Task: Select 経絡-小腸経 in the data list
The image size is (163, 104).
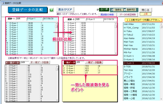Action: 141,95
